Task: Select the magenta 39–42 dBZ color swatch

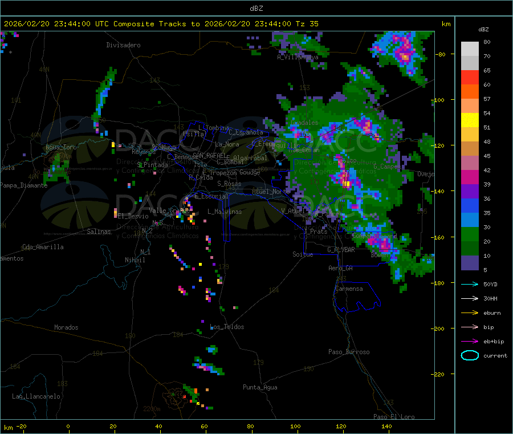Action: pyautogui.click(x=470, y=177)
